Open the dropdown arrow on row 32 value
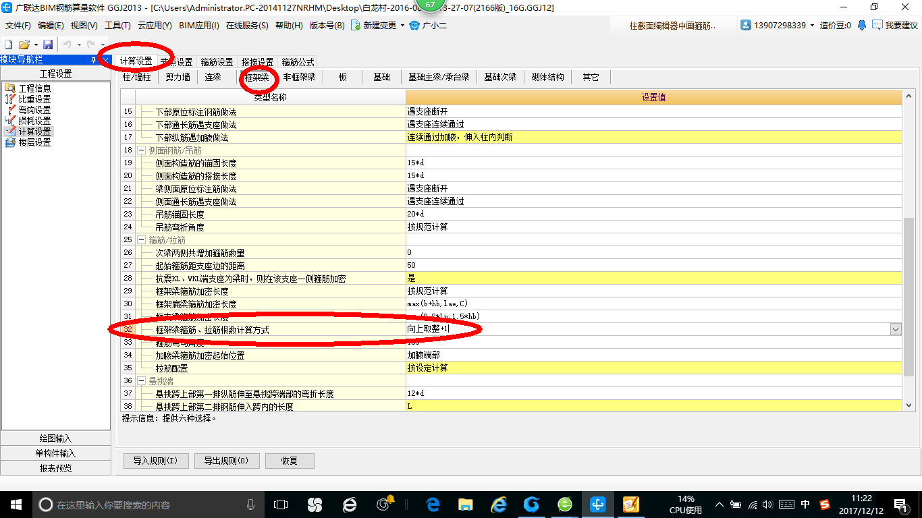The width and height of the screenshot is (922, 518). 896,329
